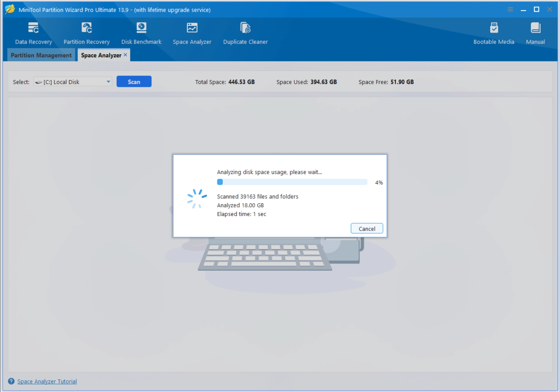Maximize the application window
Screen dimensions: 559x392
537,9
